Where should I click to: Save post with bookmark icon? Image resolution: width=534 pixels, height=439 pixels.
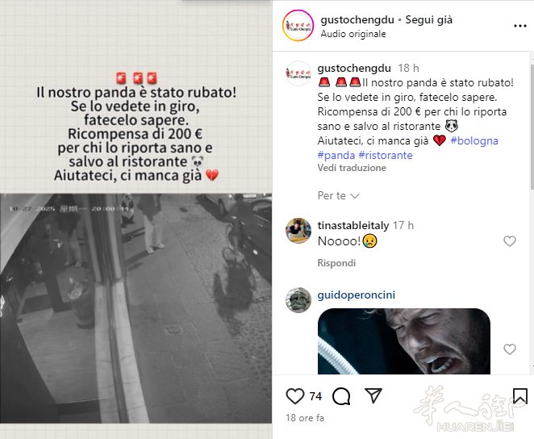[x=520, y=396]
